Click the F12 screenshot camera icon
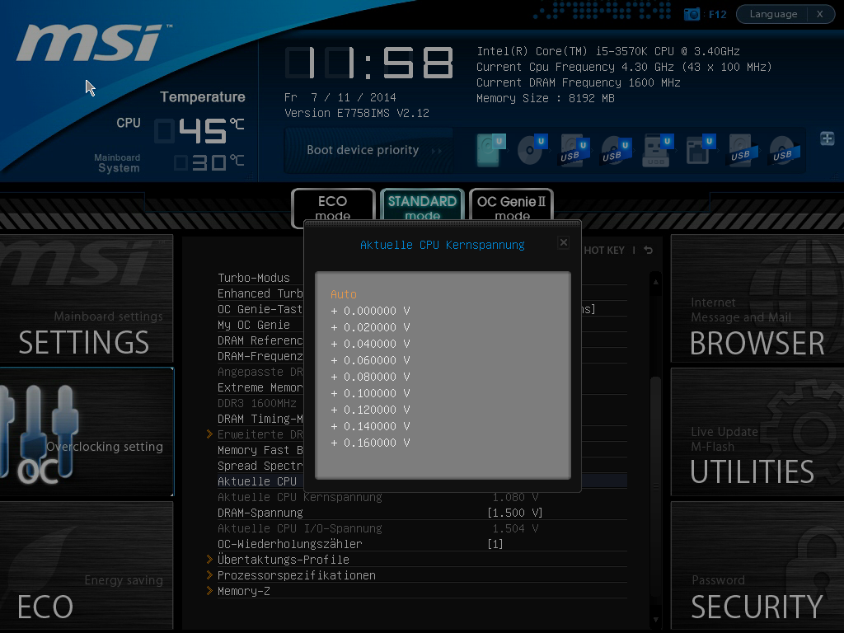The width and height of the screenshot is (844, 633). (x=692, y=14)
